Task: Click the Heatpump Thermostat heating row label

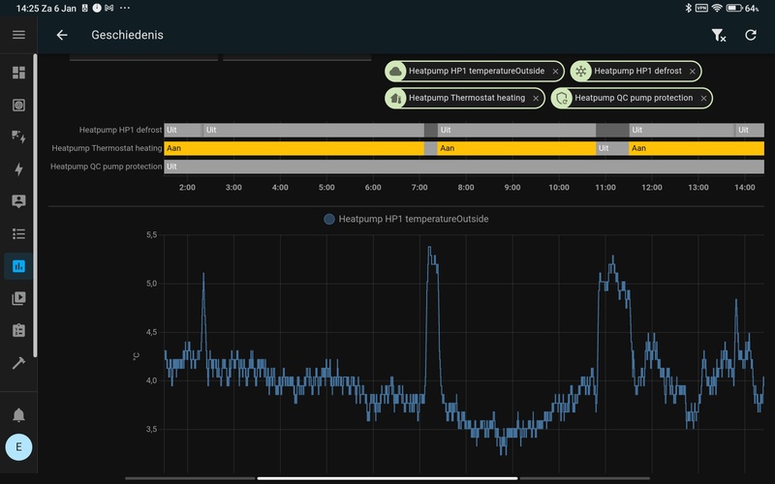Action: [x=107, y=148]
